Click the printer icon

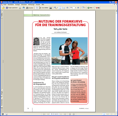click(20, 8)
